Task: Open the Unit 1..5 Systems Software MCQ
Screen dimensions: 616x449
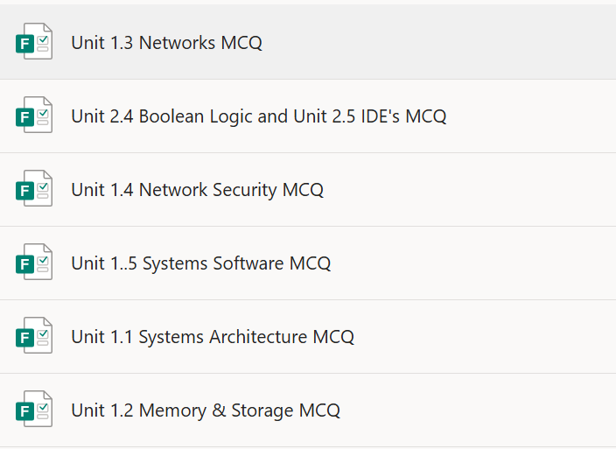Action: (200, 263)
